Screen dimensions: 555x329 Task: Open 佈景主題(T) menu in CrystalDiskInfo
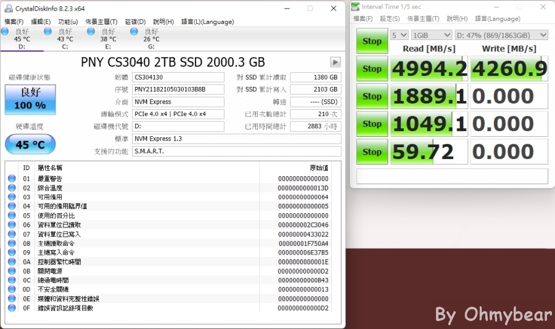point(101,22)
